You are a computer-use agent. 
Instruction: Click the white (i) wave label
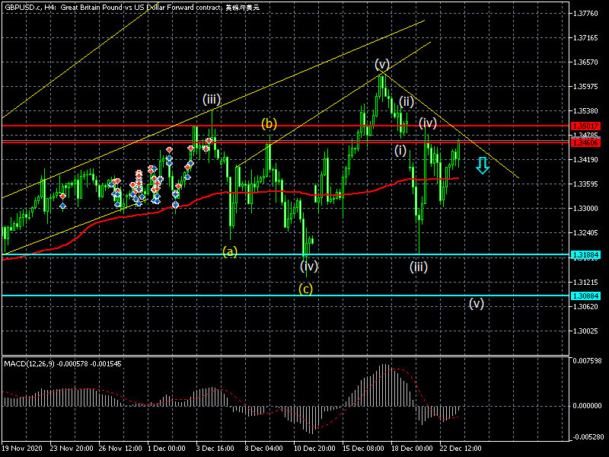[x=400, y=150]
